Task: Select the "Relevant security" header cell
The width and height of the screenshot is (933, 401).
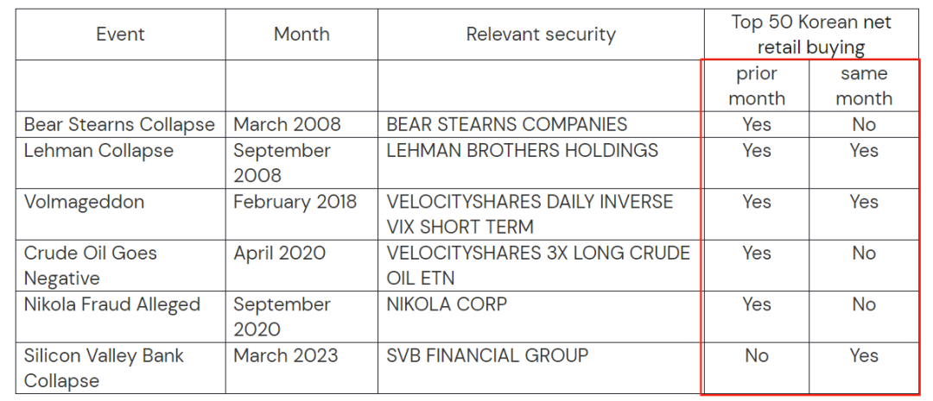Action: click(541, 34)
